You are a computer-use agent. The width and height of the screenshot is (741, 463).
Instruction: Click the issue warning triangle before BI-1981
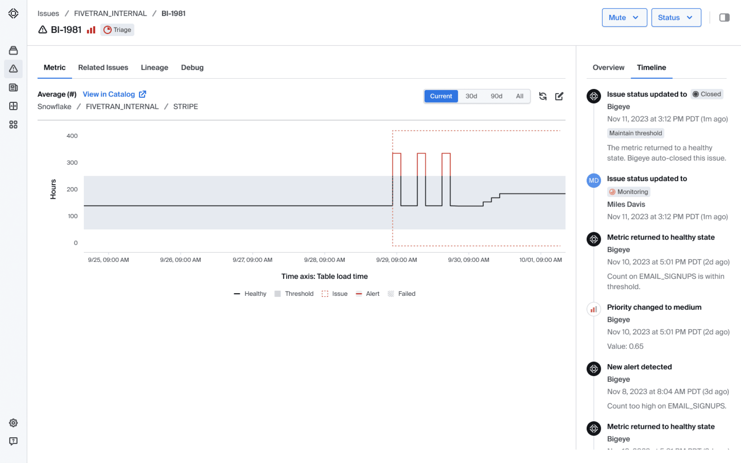42,30
